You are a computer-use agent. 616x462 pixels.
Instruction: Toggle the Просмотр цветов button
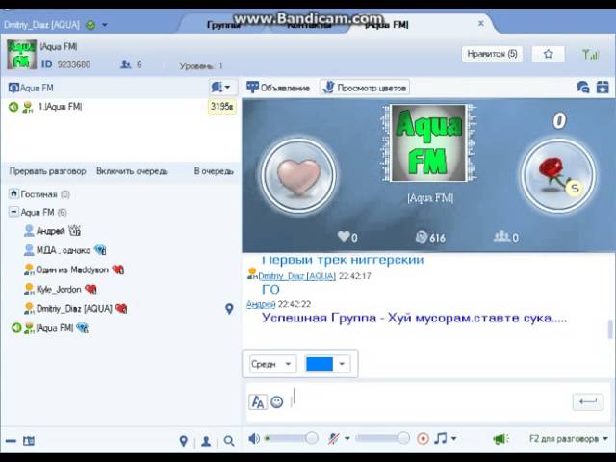tap(365, 88)
